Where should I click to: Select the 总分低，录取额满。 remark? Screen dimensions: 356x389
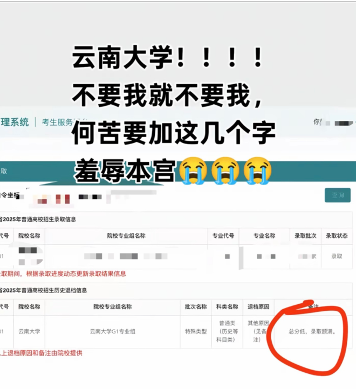click(x=313, y=331)
